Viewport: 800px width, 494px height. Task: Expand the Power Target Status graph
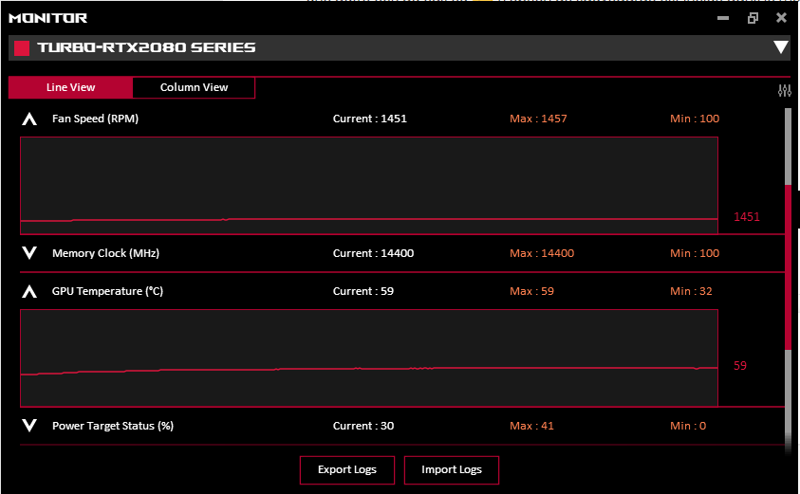point(29,426)
